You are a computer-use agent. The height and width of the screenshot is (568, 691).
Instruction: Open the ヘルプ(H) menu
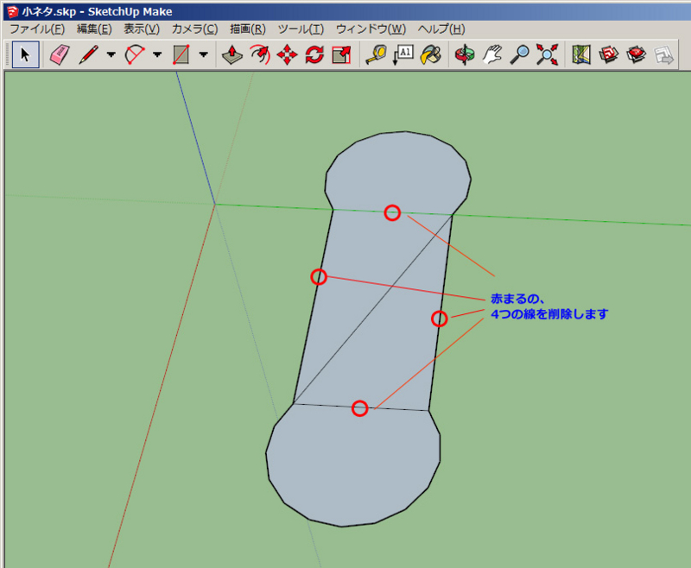tap(441, 29)
